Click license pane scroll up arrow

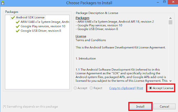tap(170, 18)
